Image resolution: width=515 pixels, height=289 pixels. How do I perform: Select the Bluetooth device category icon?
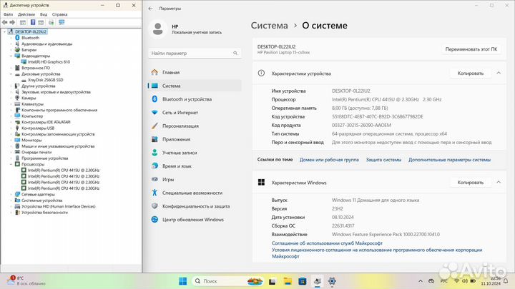click(x=17, y=38)
